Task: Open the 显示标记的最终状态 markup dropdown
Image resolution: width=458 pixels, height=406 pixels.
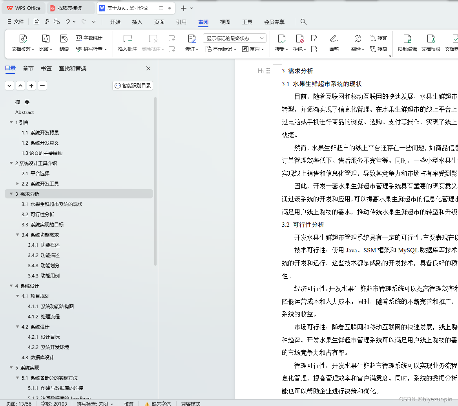Action: (234, 38)
